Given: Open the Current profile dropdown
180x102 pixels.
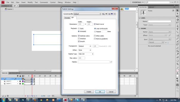Looking at the screenshot, I should (87, 14).
